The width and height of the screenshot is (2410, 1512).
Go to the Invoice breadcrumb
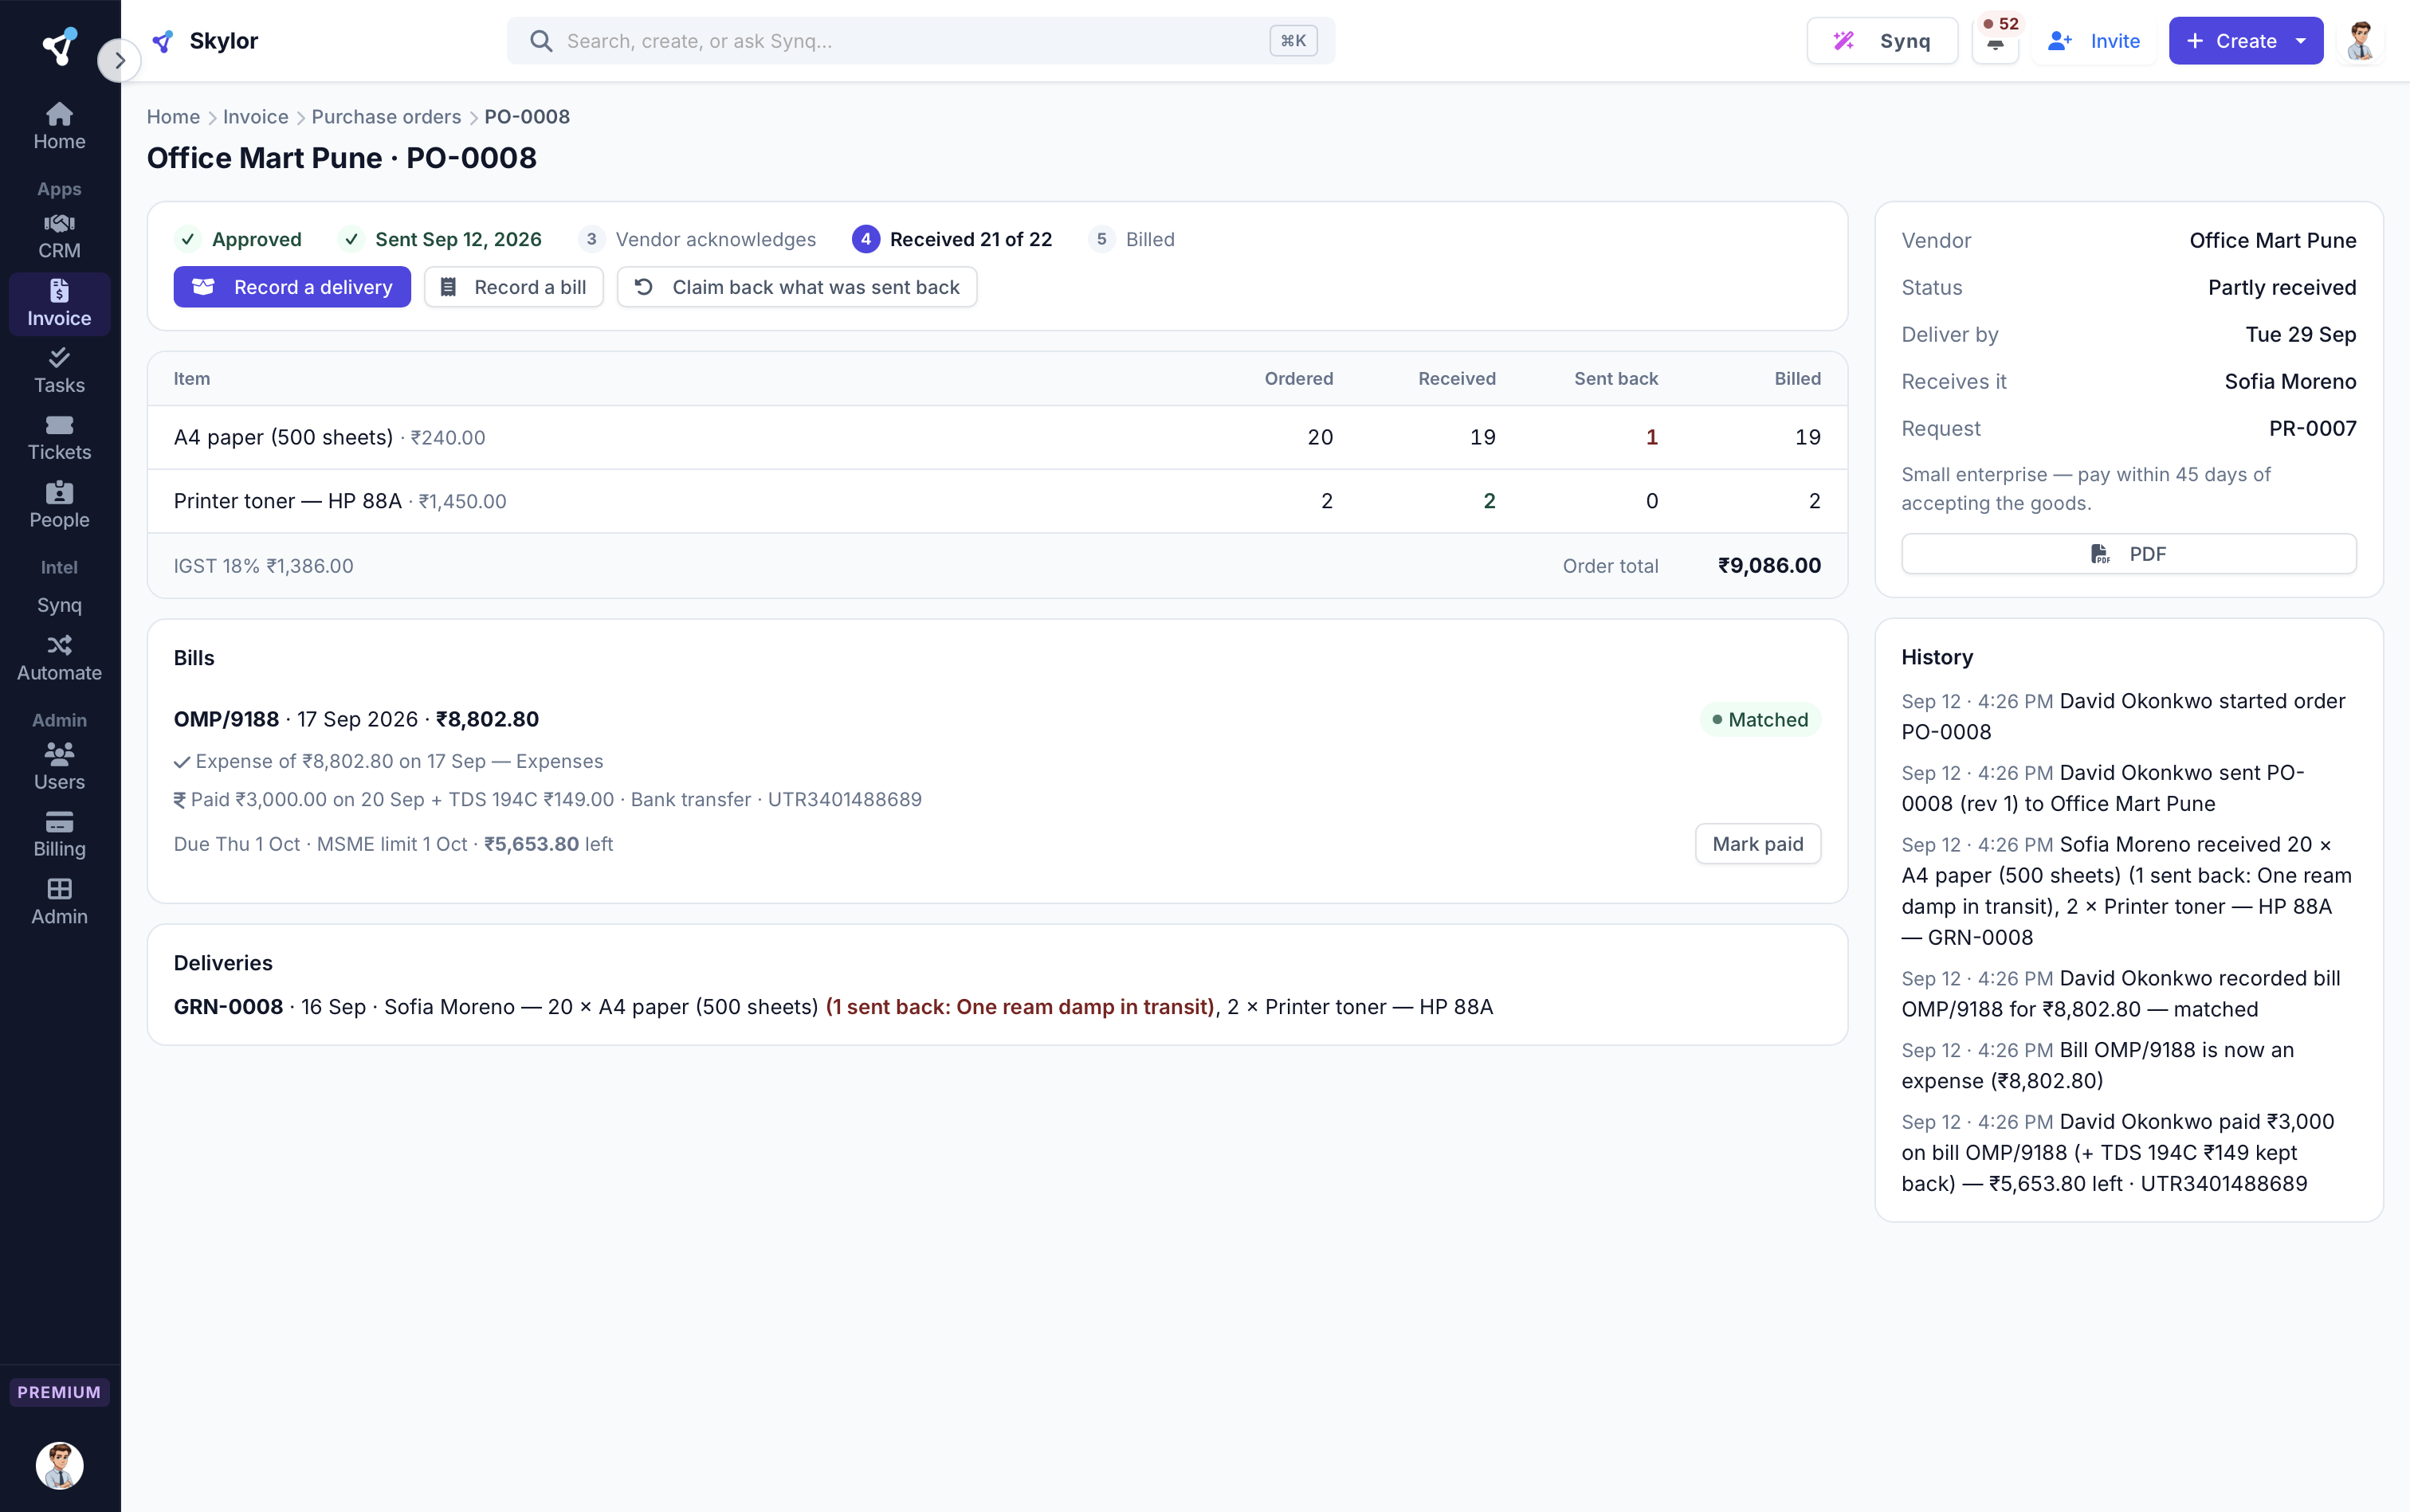coord(255,117)
